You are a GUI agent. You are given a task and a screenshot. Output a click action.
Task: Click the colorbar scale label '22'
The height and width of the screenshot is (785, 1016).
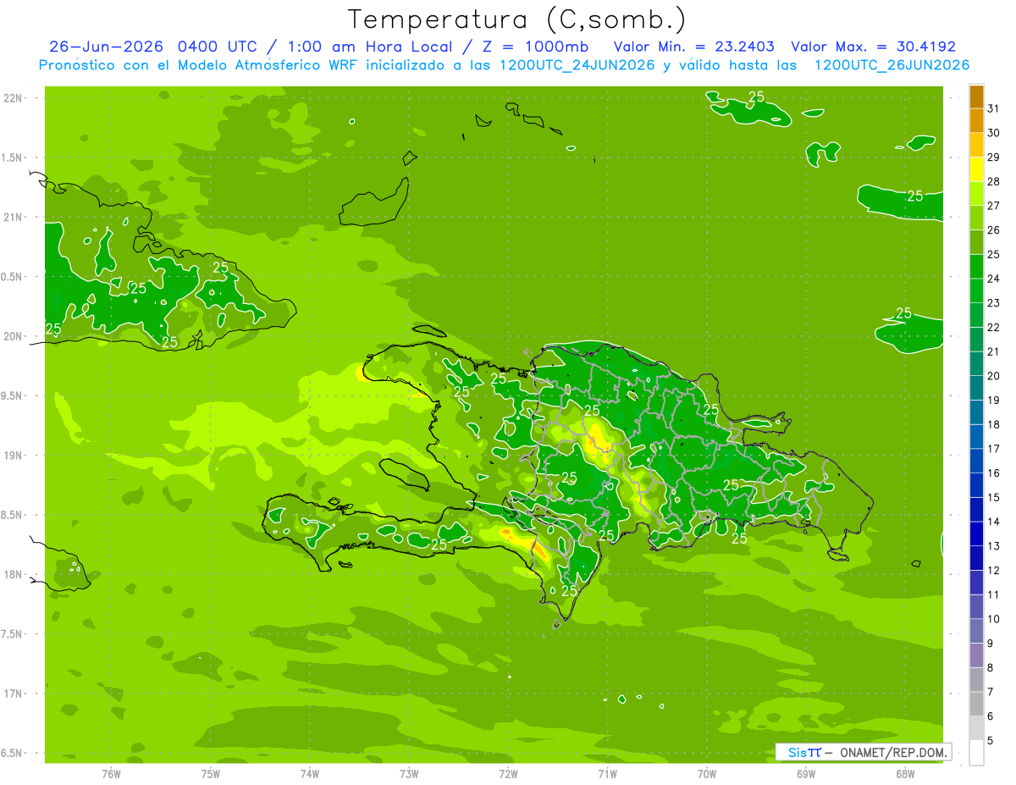(x=993, y=328)
